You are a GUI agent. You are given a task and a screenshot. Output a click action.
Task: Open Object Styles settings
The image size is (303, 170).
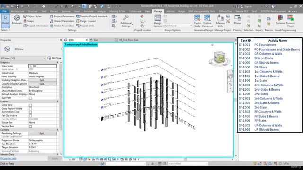coord(32,17)
